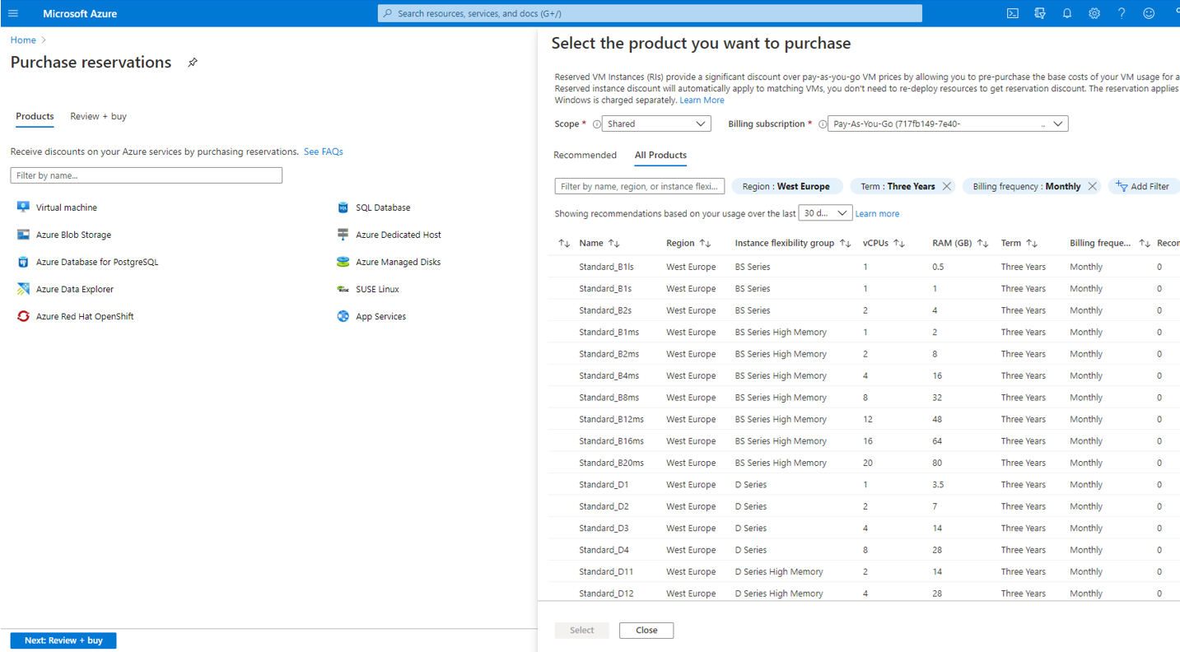
Task: Focus the Filter by name field
Action: click(147, 175)
